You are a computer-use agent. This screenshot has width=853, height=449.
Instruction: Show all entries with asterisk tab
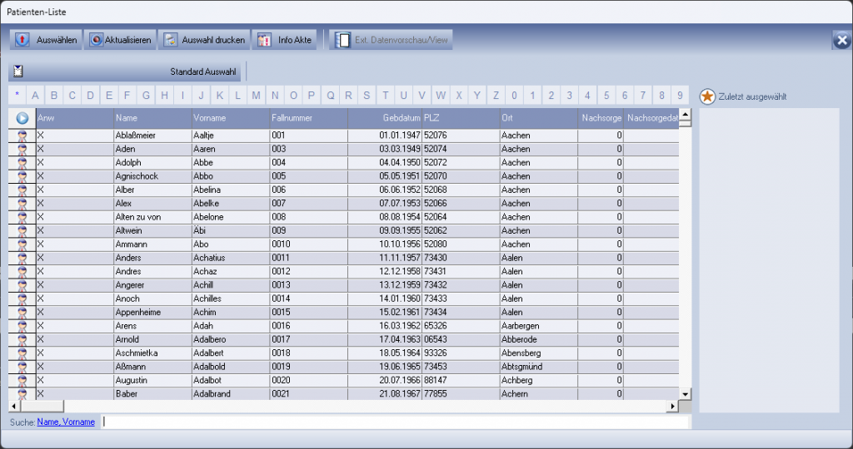coord(17,95)
